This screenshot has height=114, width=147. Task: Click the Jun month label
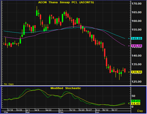97,112
